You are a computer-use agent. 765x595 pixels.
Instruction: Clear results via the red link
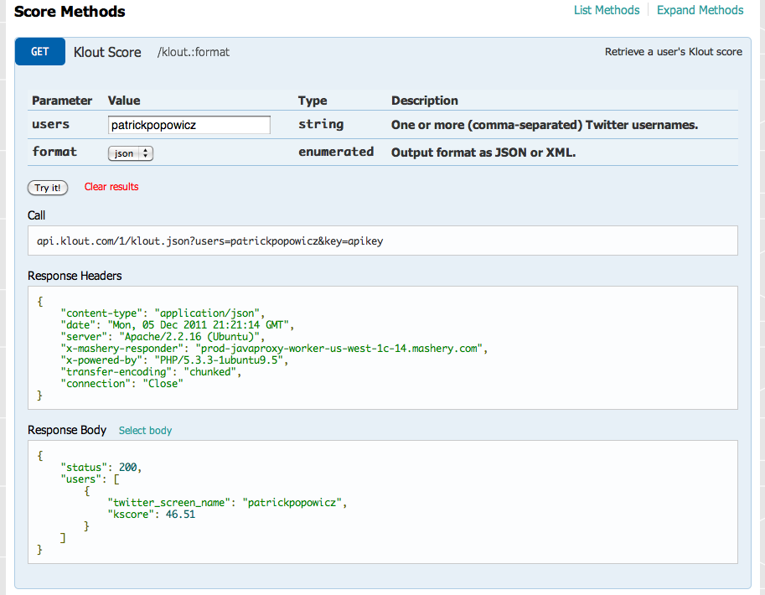click(x=111, y=186)
